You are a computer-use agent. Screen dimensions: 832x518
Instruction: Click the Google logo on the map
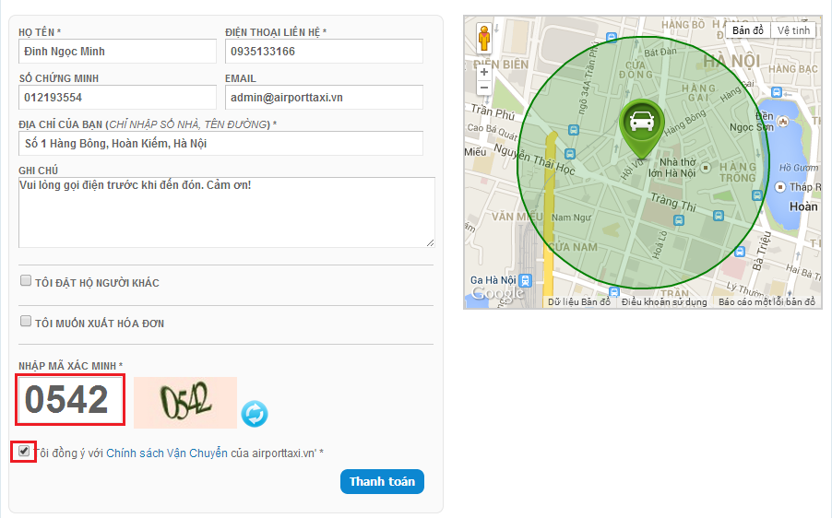click(497, 294)
